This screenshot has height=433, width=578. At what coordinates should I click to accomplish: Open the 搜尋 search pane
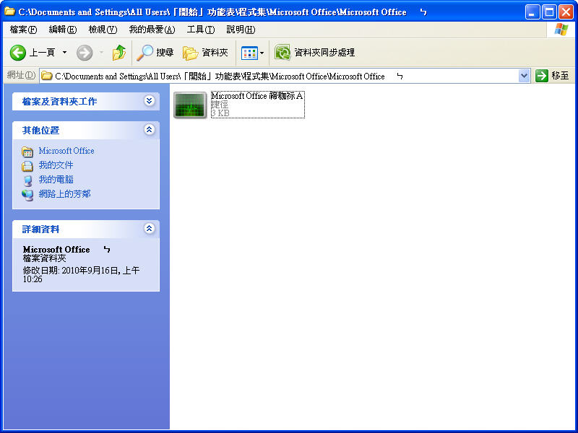point(155,53)
